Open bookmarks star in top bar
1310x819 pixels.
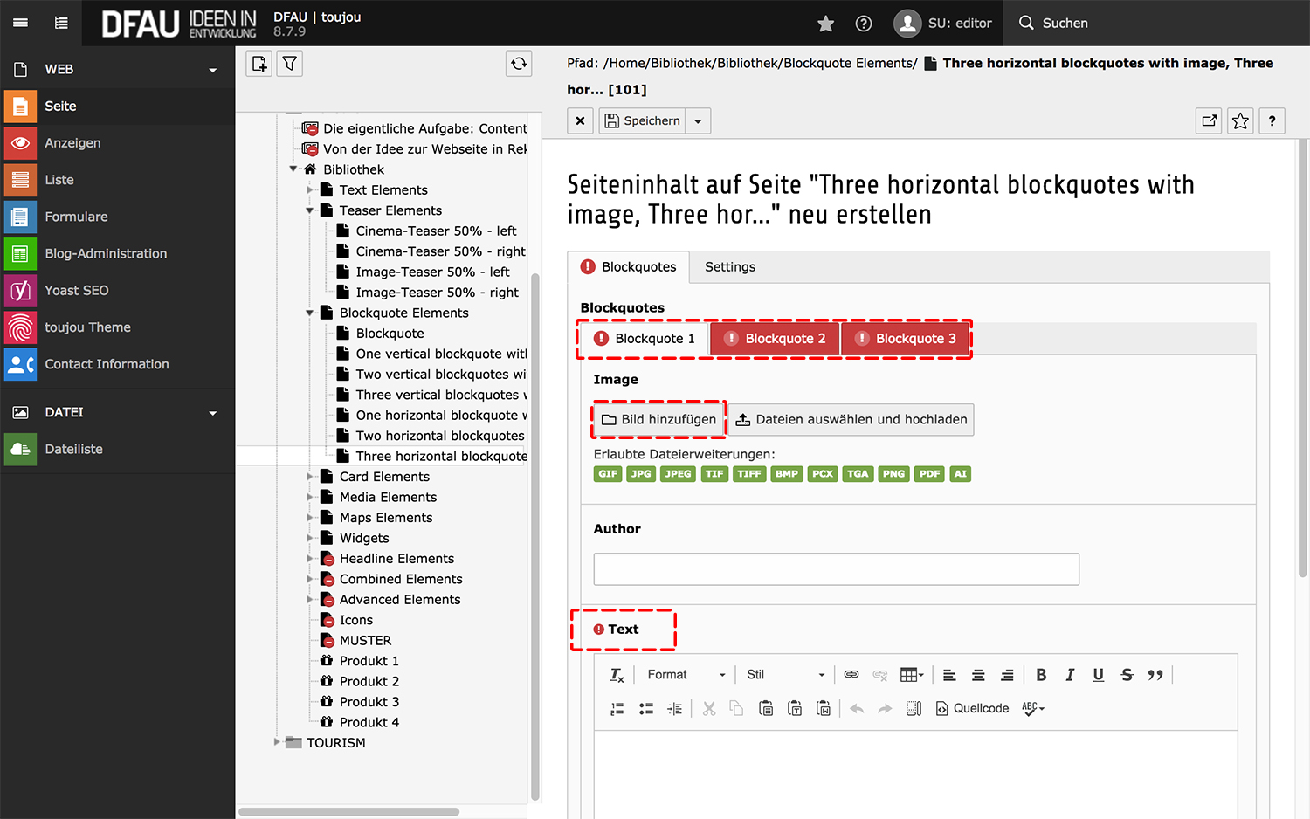(x=825, y=24)
